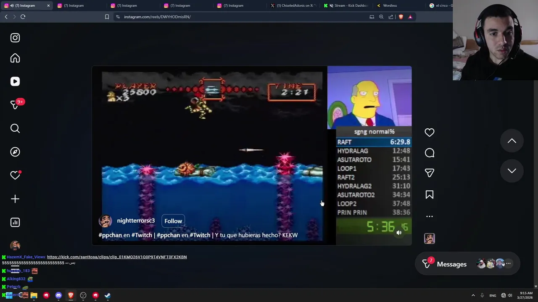Like the reel with heart icon
Image resolution: width=538 pixels, height=302 pixels.
pos(430,133)
